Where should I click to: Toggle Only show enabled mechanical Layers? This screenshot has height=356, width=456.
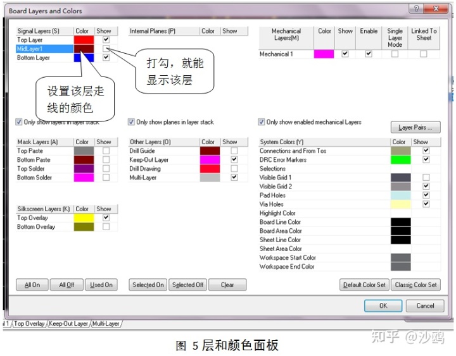coord(262,122)
